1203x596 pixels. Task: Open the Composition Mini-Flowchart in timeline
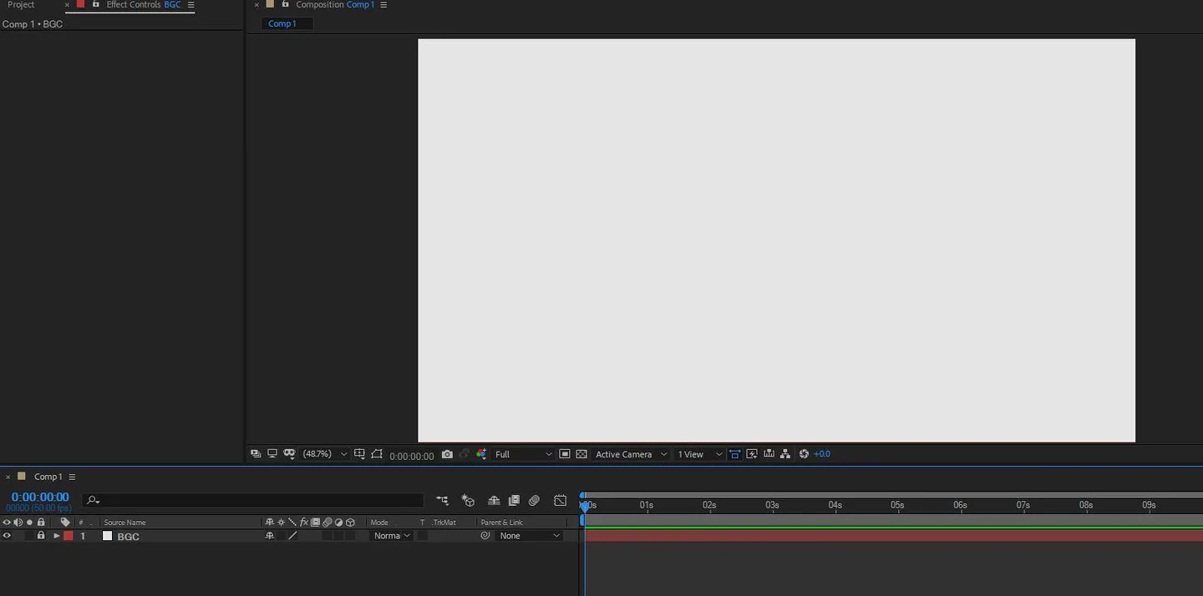(443, 501)
